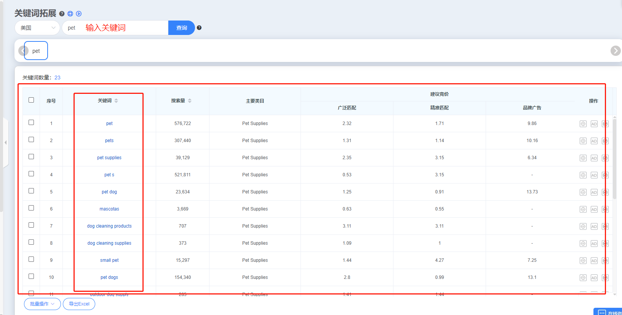This screenshot has height=315, width=622.
Task: Check the checkbox for row 2 pets
Action: point(31,139)
